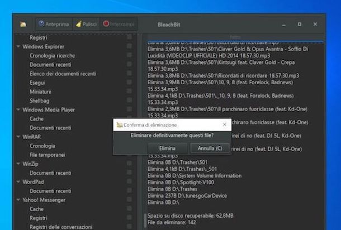Click the 'Spazio su disco recuperabile: 62,8MB' line
Image resolution: width=341 pixels, height=230 pixels.
[x=190, y=215]
